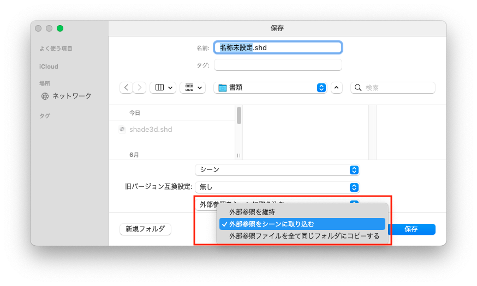Image resolution: width=477 pixels, height=286 pixels.
Task: Open the column view selector
Action: coord(163,88)
